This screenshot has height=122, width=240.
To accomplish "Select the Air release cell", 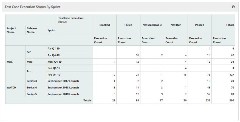I will (36, 52).
